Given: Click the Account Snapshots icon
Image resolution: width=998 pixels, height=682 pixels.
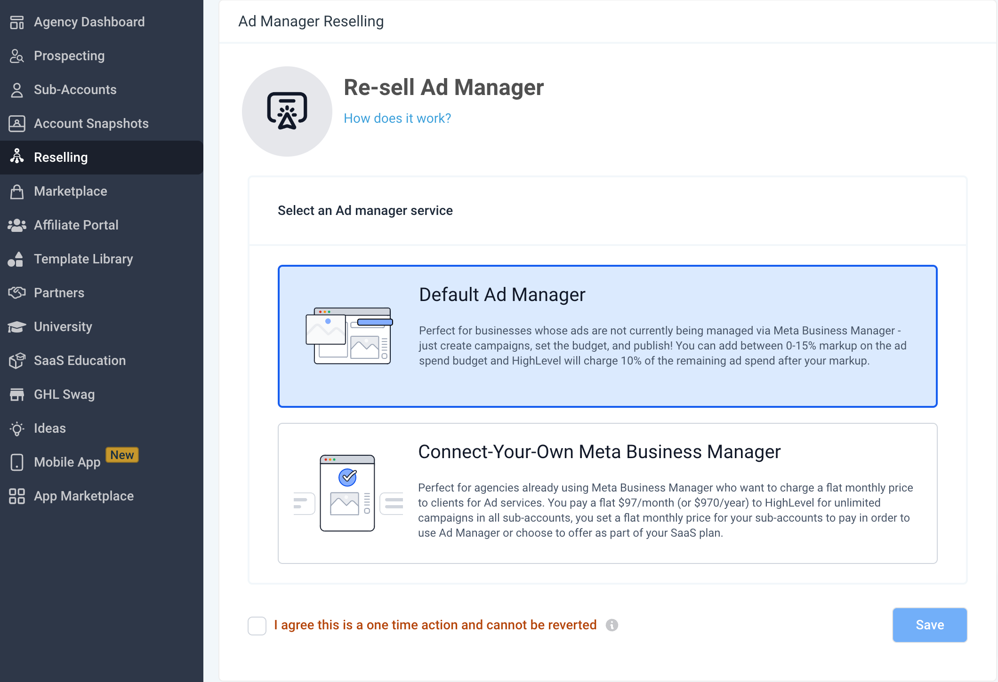Looking at the screenshot, I should tap(17, 124).
